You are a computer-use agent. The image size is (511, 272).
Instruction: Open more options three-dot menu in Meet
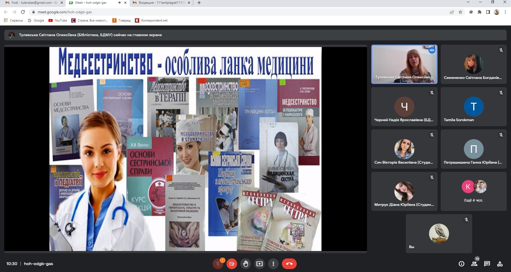click(x=273, y=264)
